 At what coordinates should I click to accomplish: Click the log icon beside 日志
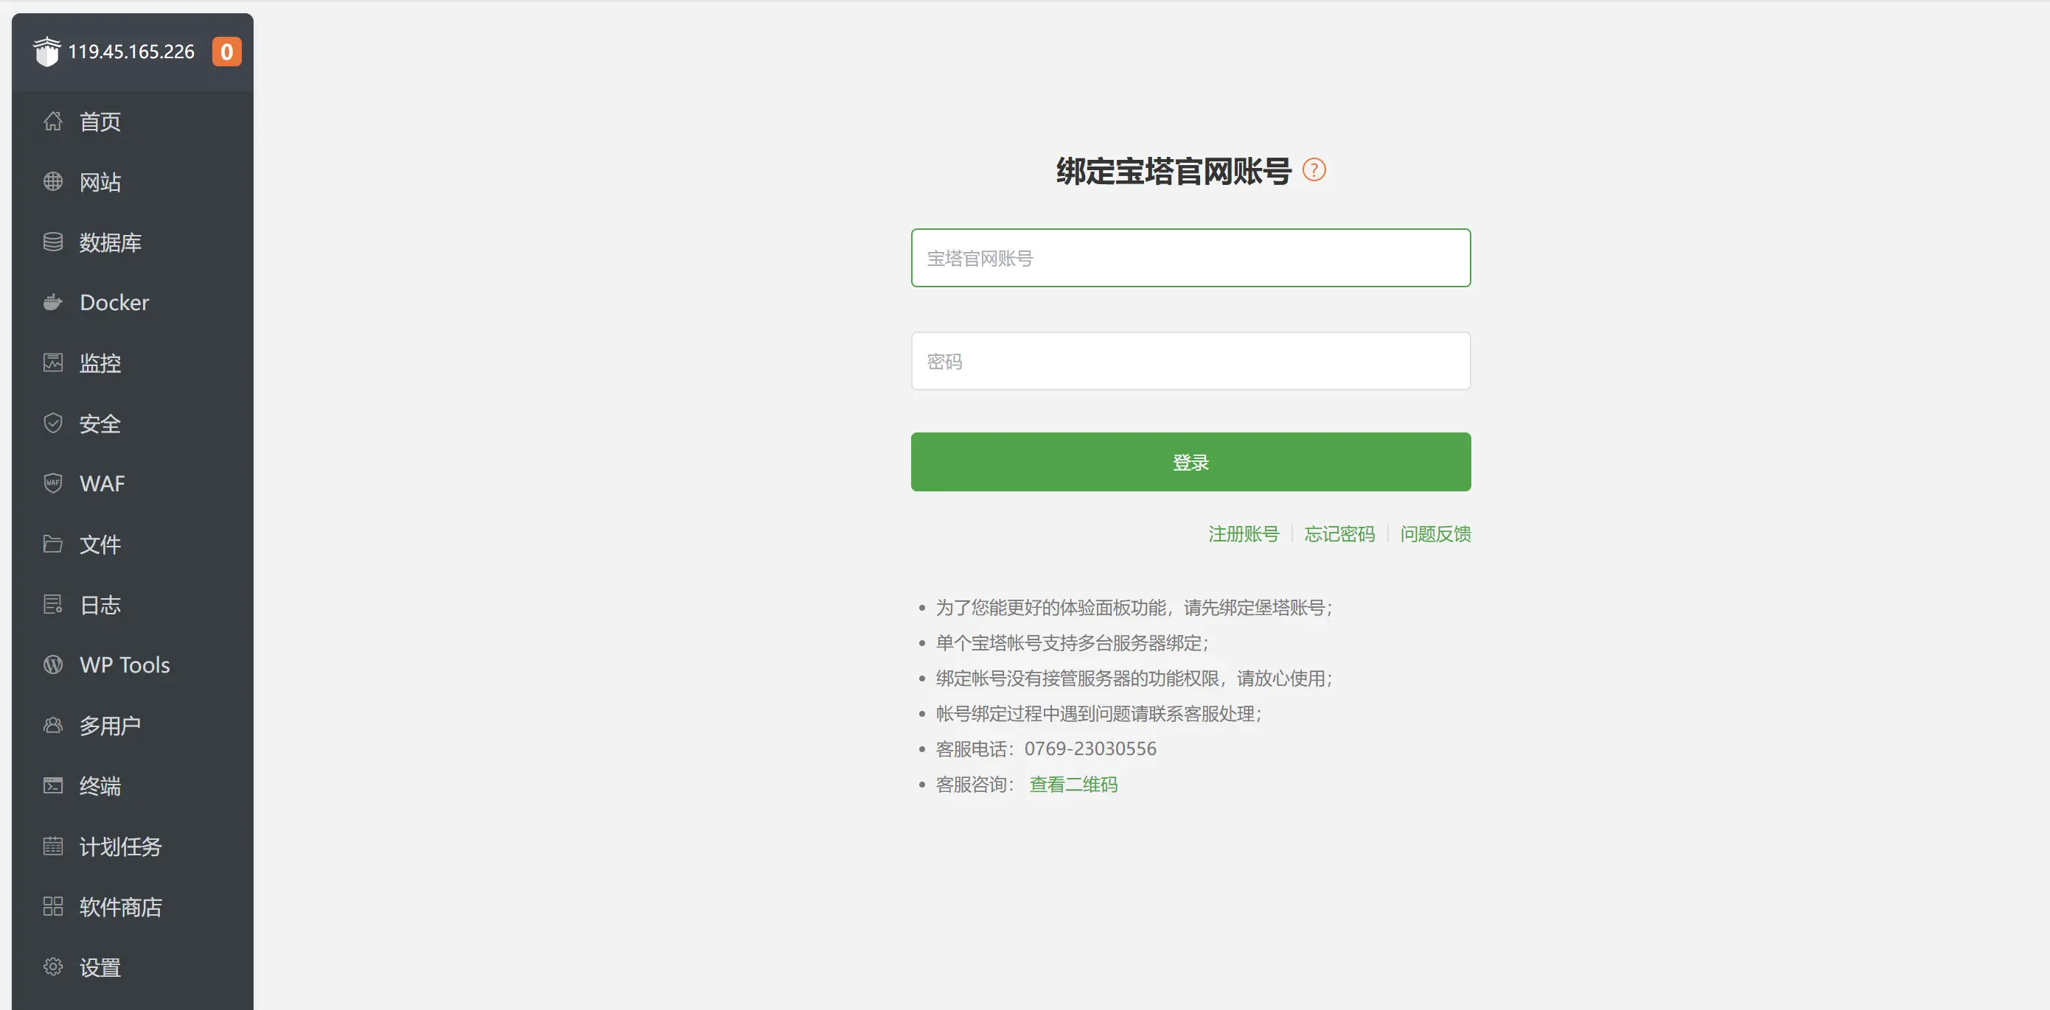coord(52,604)
